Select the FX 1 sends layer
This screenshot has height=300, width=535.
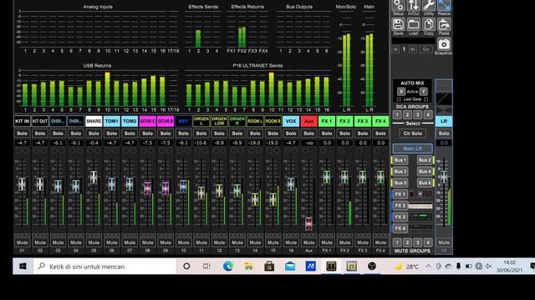(x=400, y=194)
